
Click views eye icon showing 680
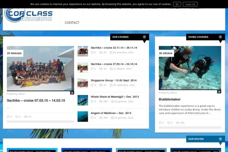(x=101, y=101)
